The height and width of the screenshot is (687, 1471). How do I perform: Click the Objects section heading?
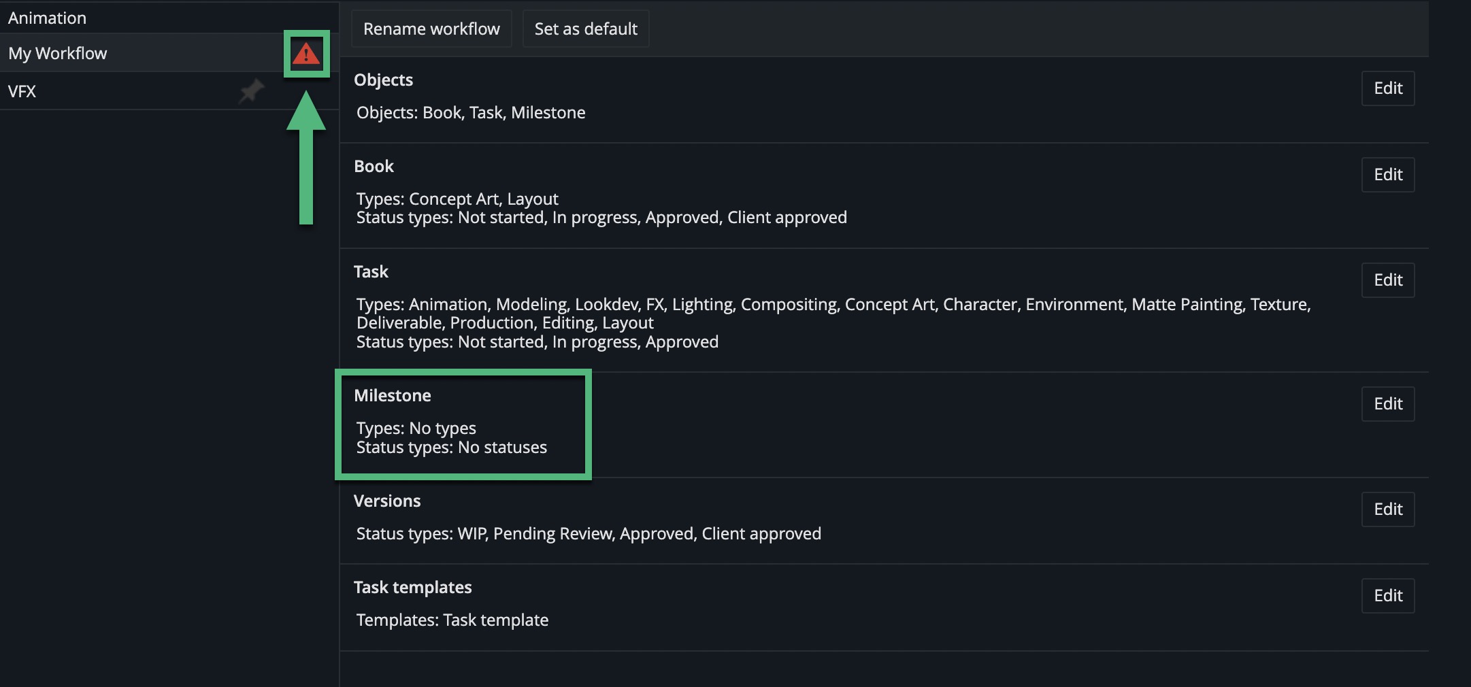click(383, 80)
